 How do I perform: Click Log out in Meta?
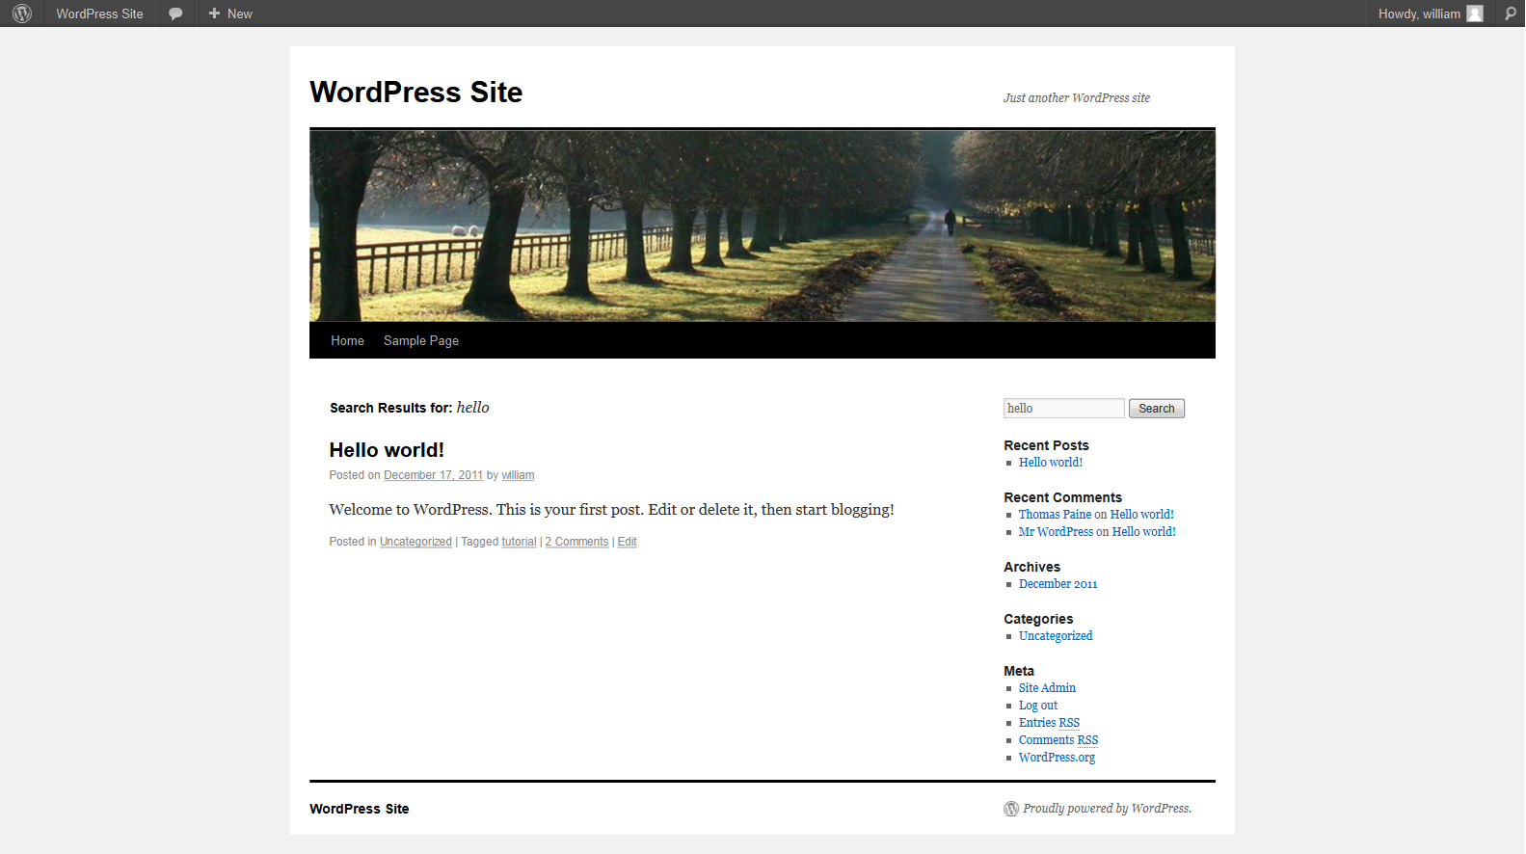(1037, 706)
